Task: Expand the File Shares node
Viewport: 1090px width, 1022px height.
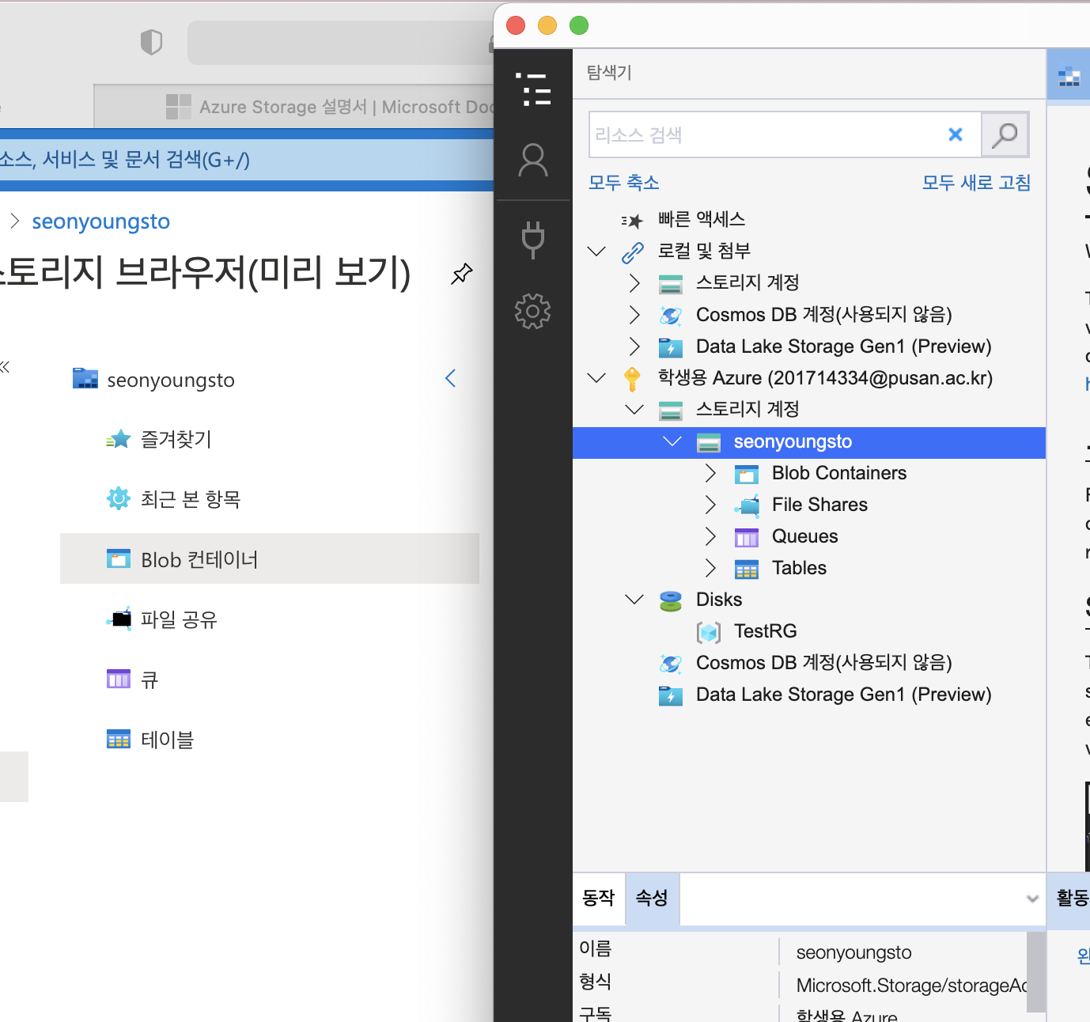Action: click(x=710, y=505)
